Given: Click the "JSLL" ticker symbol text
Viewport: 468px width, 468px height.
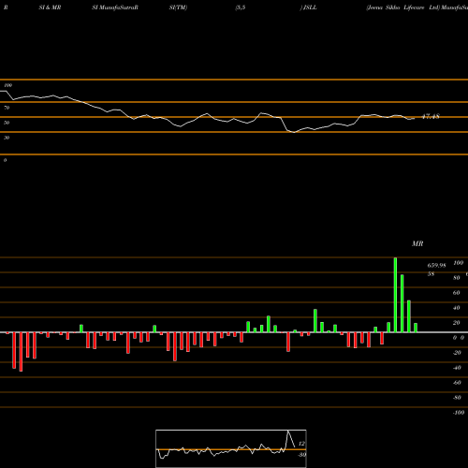Looking at the screenshot, I should (310, 7).
